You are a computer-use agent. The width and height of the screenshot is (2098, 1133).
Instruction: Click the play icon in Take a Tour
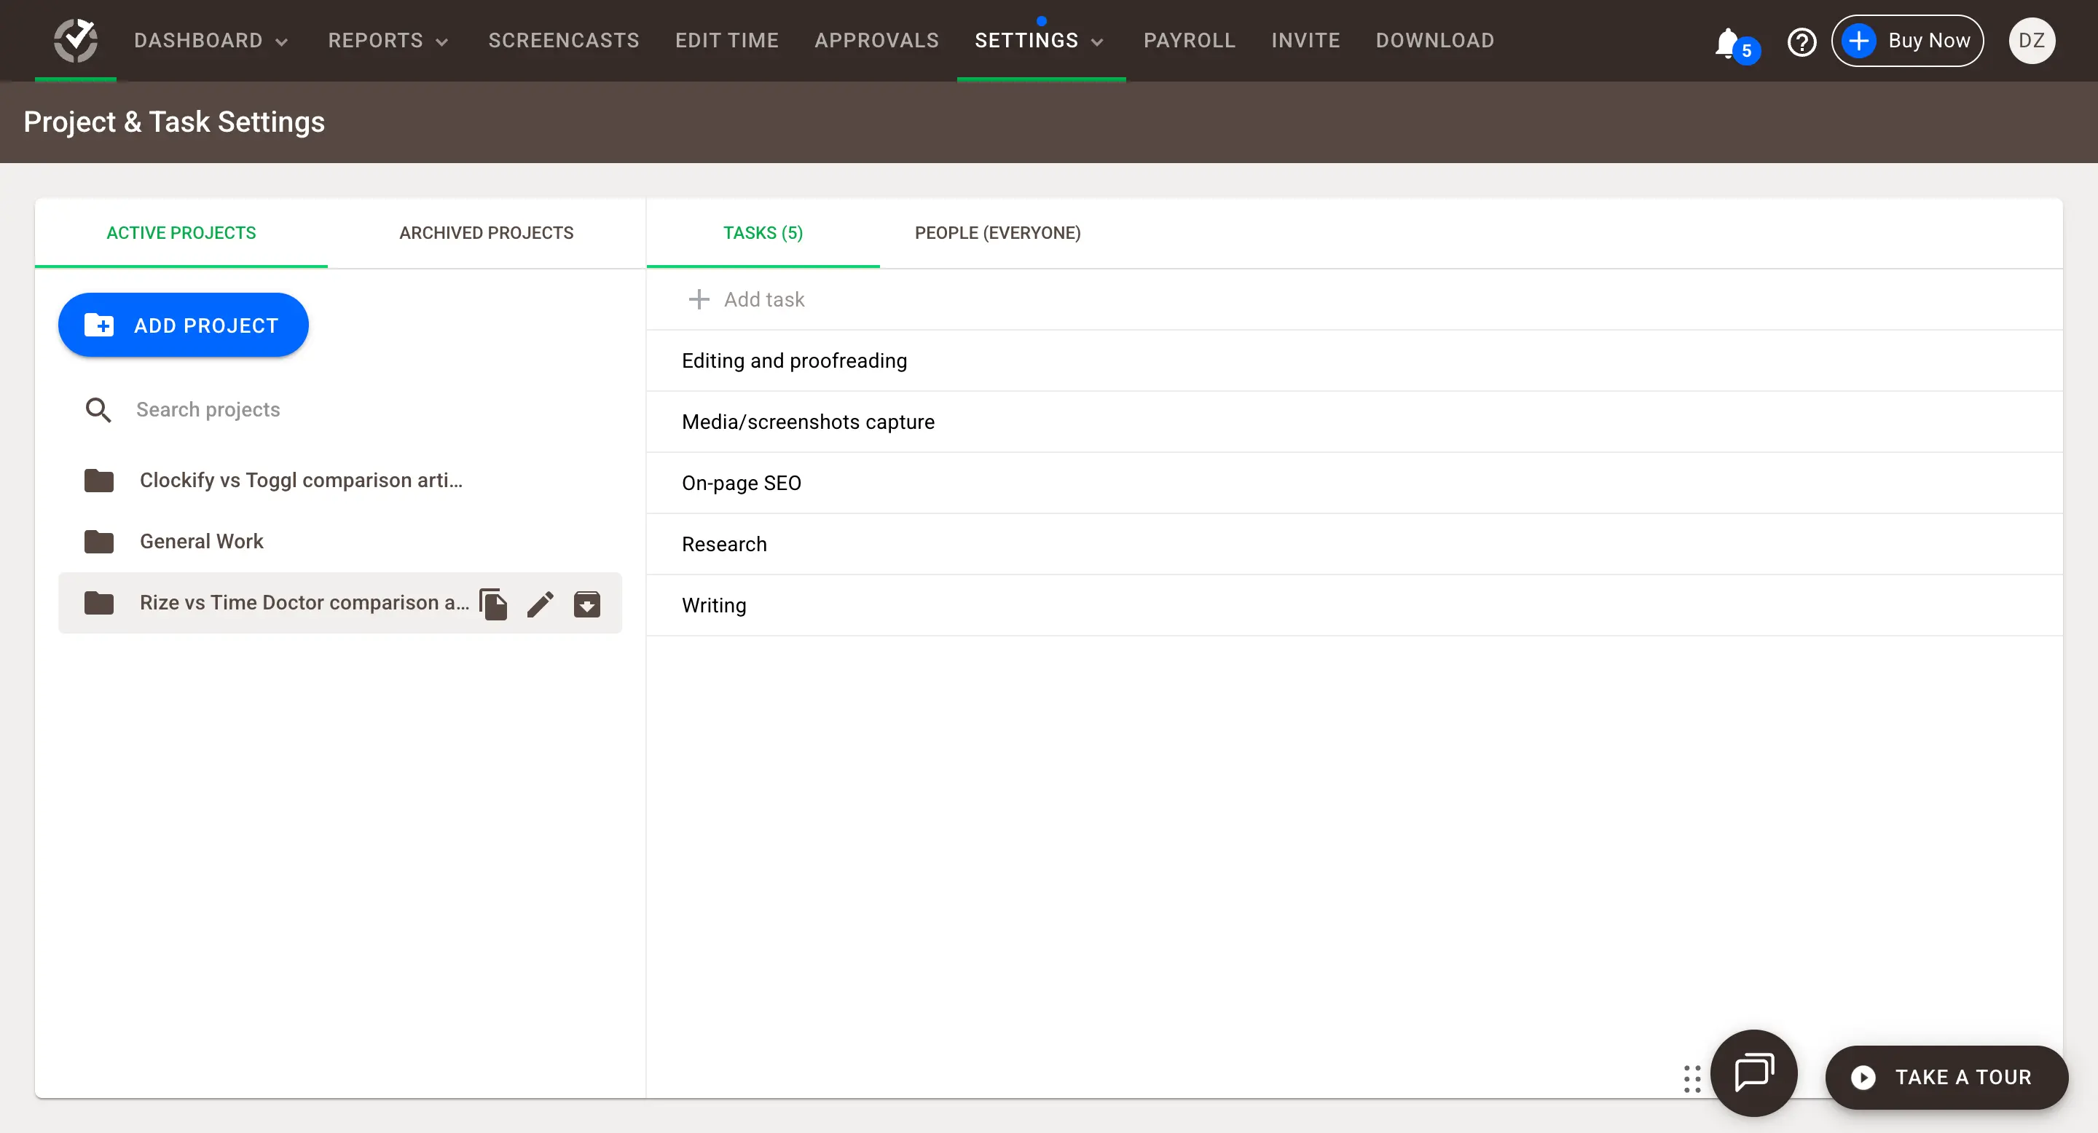tap(1863, 1077)
